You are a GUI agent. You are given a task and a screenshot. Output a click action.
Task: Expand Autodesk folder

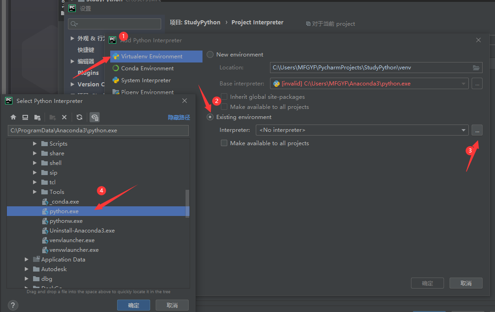(27, 269)
